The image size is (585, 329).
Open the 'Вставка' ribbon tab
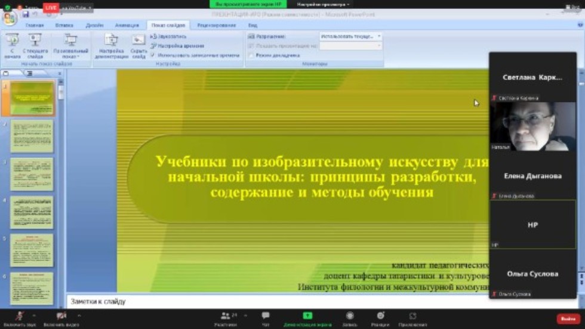(x=64, y=25)
